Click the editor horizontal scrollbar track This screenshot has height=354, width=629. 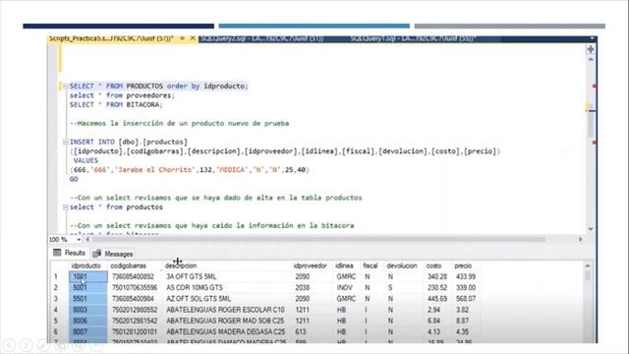coord(318,240)
